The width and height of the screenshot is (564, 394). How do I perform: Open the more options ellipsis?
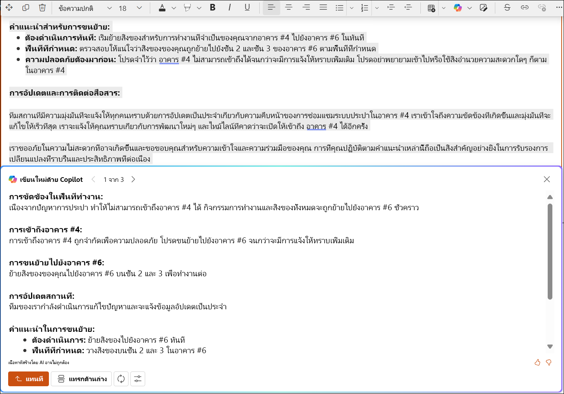click(559, 7)
